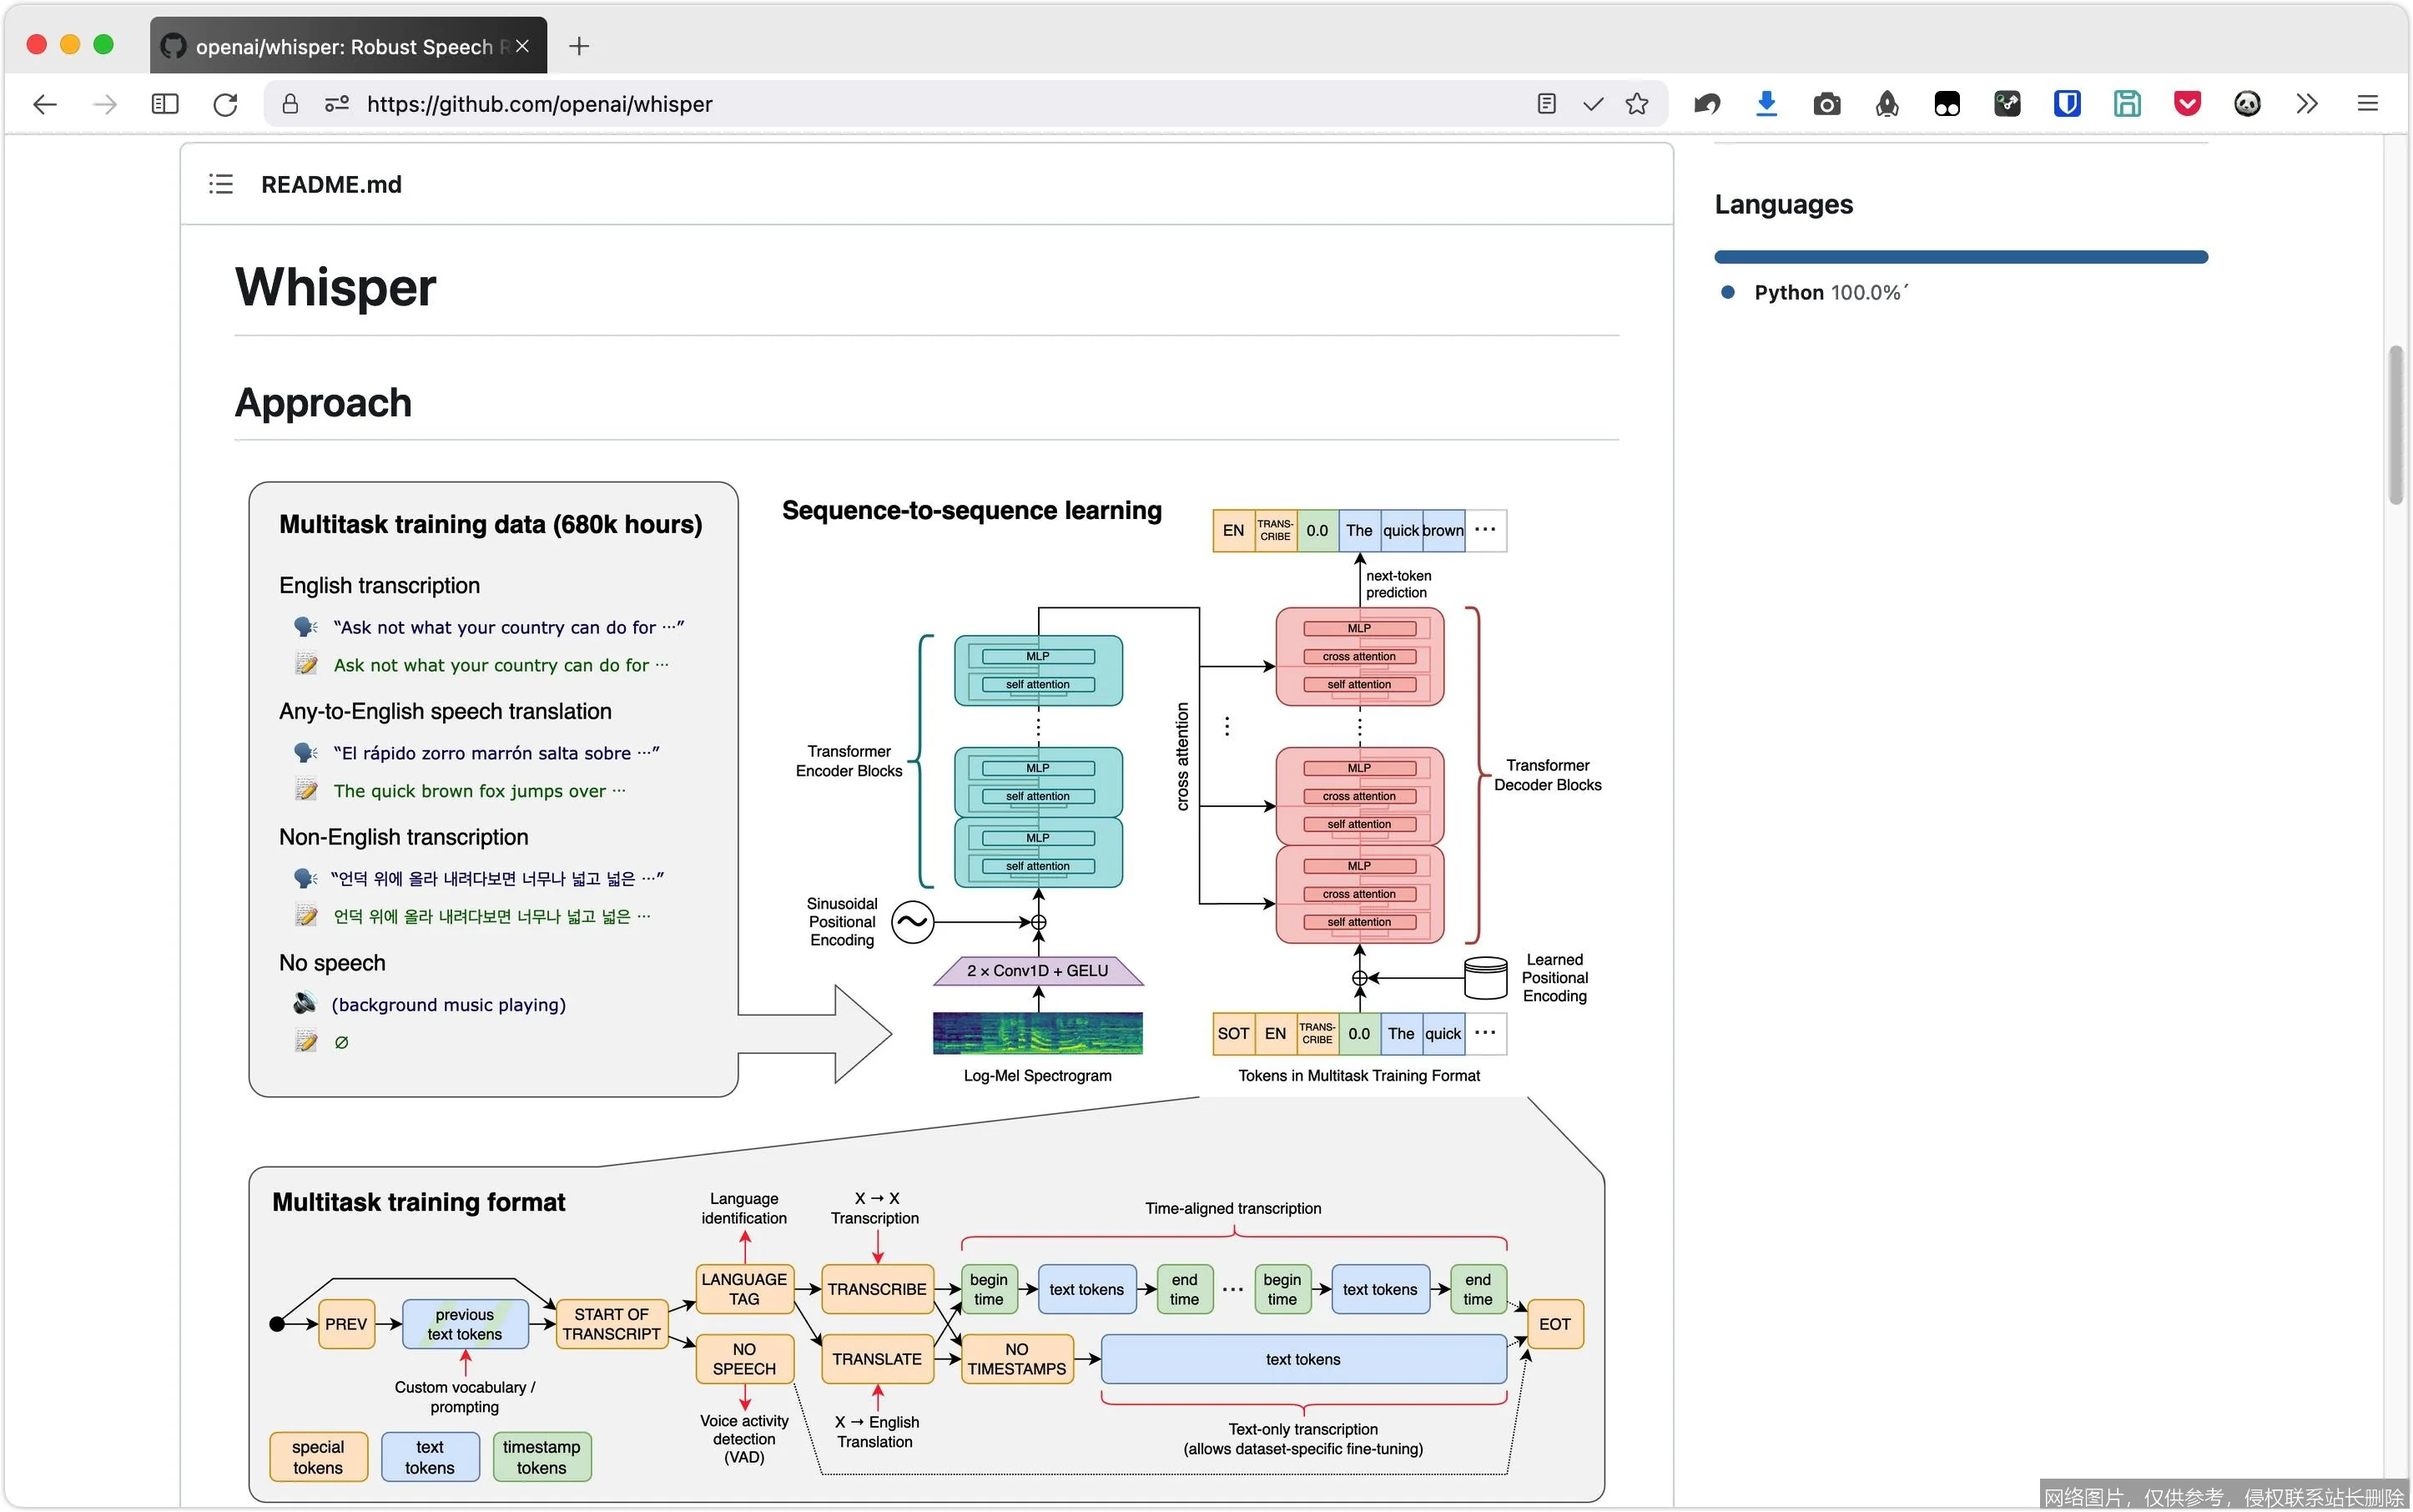Click the forward navigation arrow
This screenshot has width=2413, height=1512.
(105, 104)
